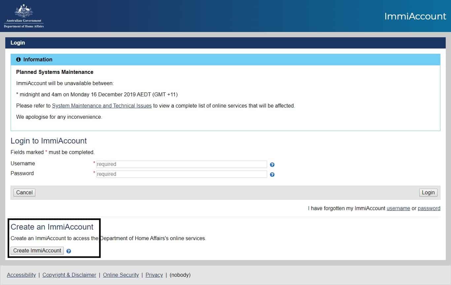Open help icon beside Username field
Screen dimensions: 451x285
point(272,165)
